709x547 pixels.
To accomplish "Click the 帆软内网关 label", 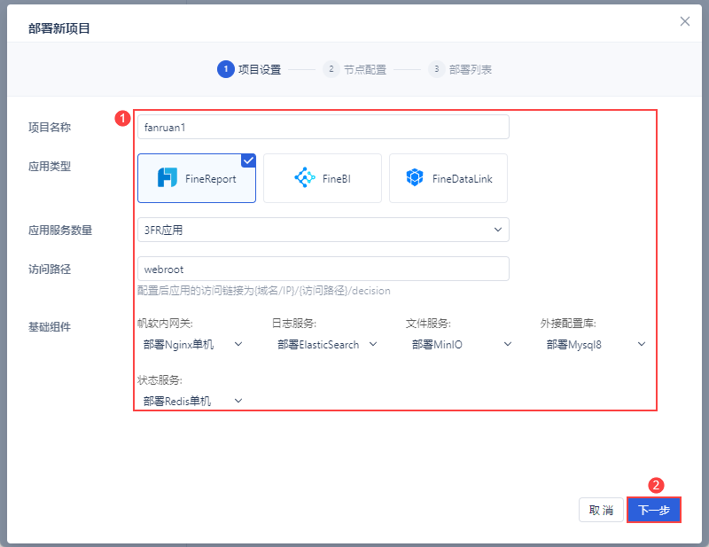I will click(x=165, y=324).
